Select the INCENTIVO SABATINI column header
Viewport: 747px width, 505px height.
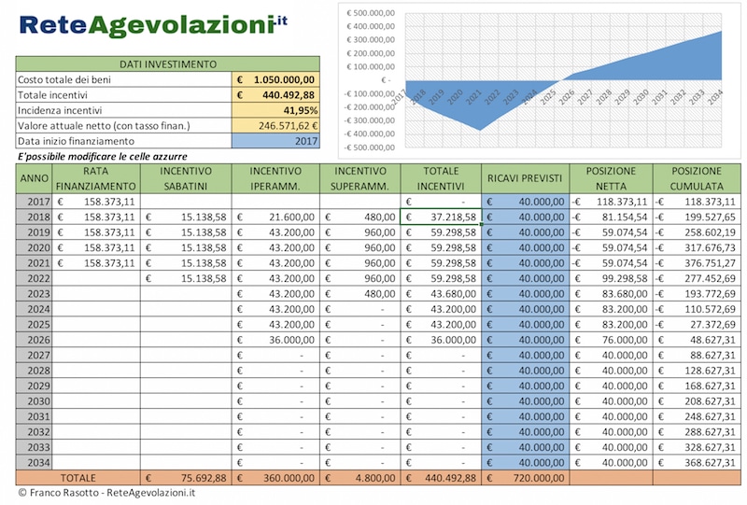pos(185,178)
